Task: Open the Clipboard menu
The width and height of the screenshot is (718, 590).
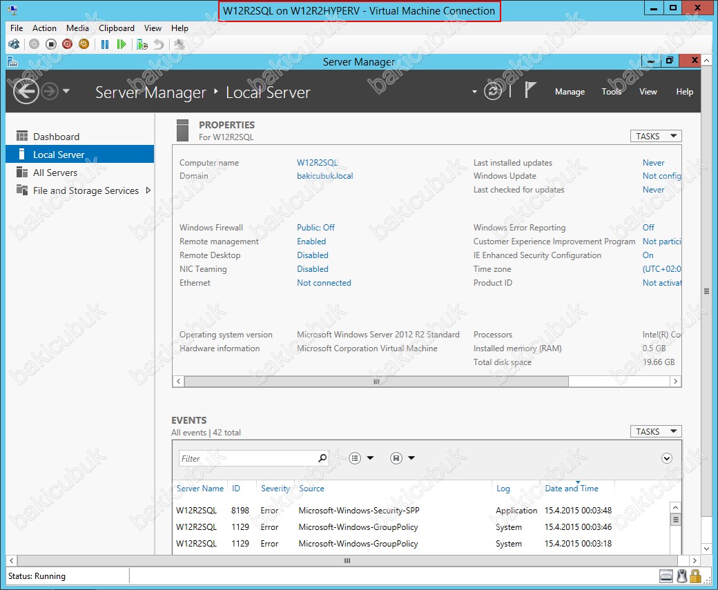Action: coord(117,28)
